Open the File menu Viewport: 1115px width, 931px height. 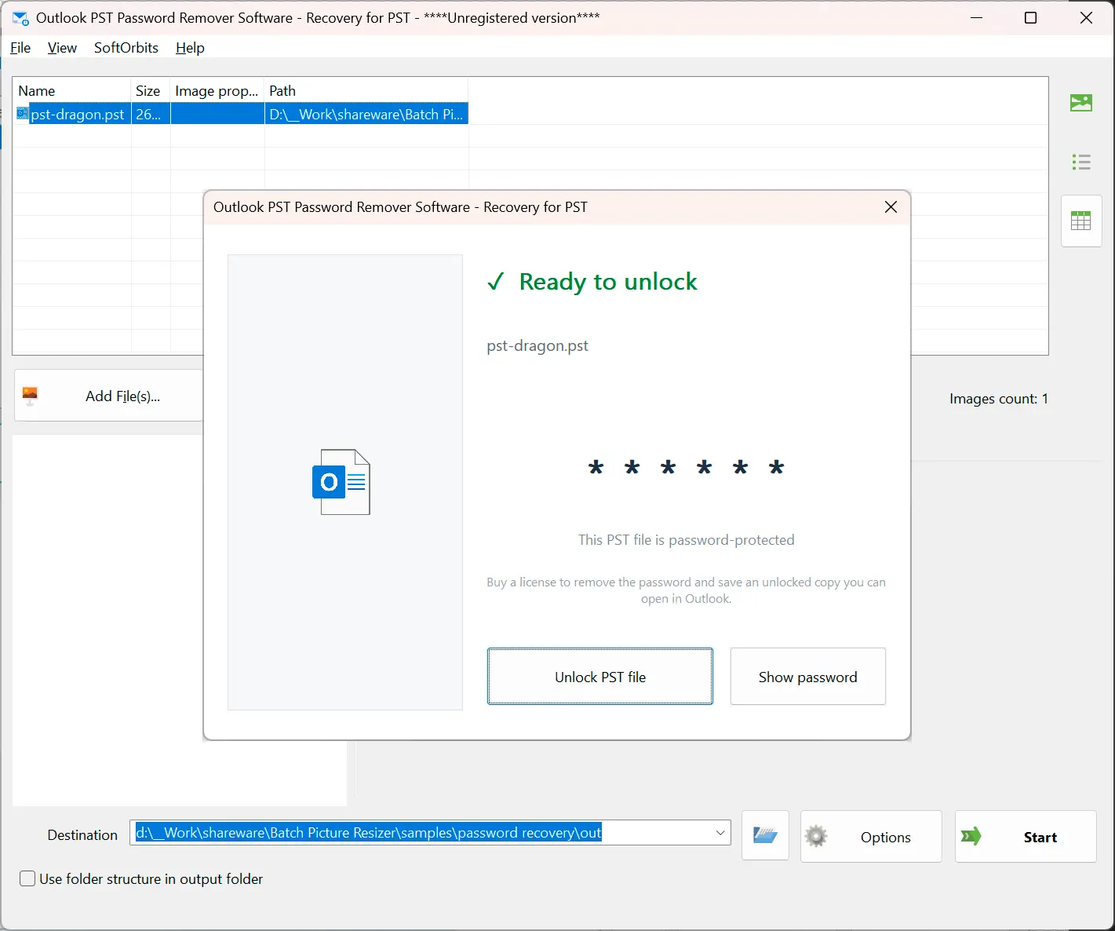(20, 48)
